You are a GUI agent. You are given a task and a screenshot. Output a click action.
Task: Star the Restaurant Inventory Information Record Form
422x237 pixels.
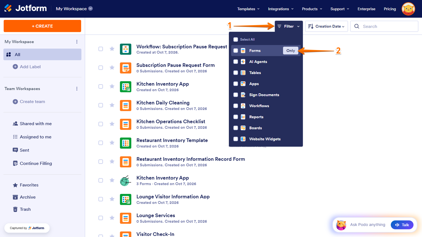coord(112,162)
